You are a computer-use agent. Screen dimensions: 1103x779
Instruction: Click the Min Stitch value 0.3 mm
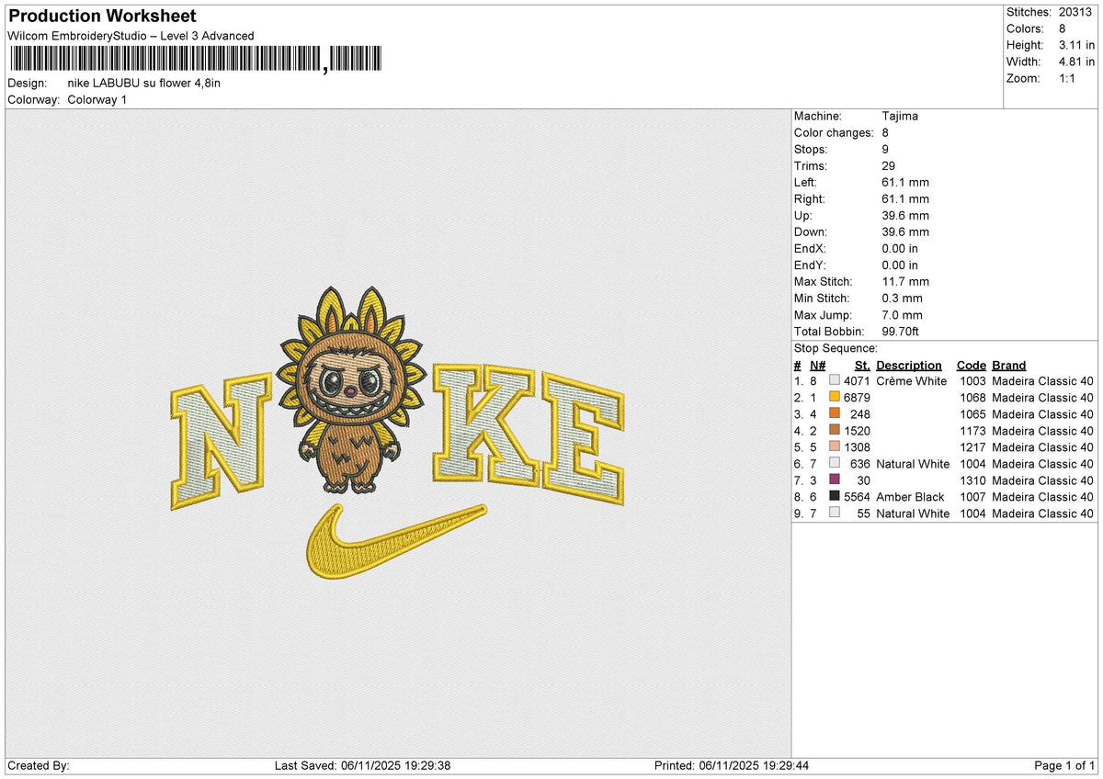(902, 298)
